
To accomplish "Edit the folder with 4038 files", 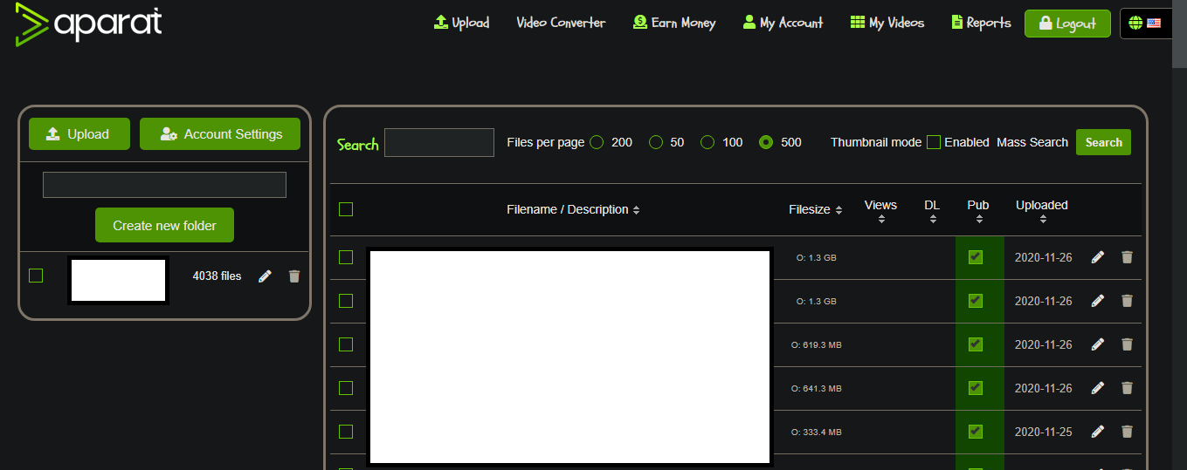I will point(266,276).
